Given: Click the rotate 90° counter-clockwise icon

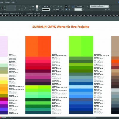Looking at the screenshot, I should pyautogui.click(x=22, y=7).
